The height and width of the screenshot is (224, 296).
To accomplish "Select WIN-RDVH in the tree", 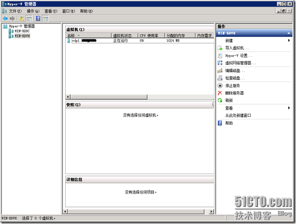I will 22,36.
